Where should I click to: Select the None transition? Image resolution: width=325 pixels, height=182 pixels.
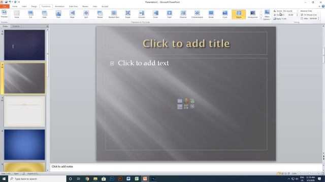point(17,14)
